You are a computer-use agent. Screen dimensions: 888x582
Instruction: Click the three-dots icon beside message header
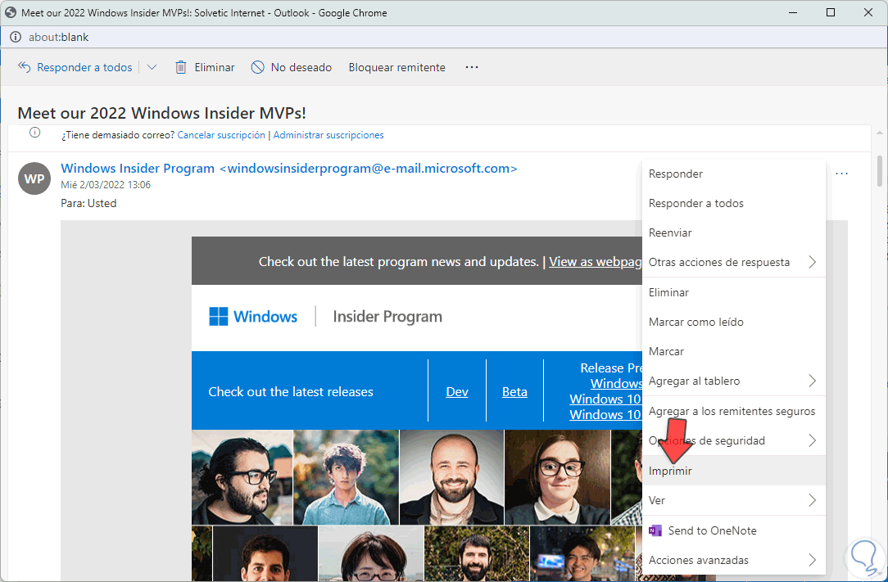841,174
